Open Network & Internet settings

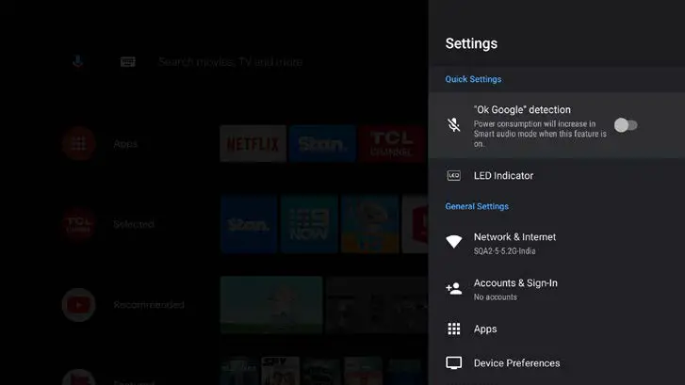514,237
